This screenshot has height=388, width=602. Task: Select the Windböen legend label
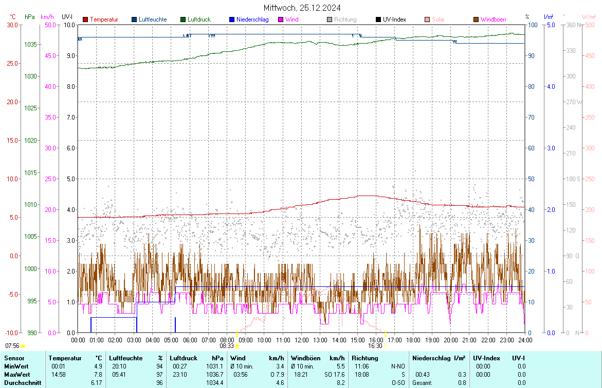coord(493,20)
